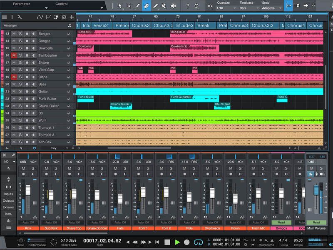Click the Kick channel volume fader

[28, 190]
